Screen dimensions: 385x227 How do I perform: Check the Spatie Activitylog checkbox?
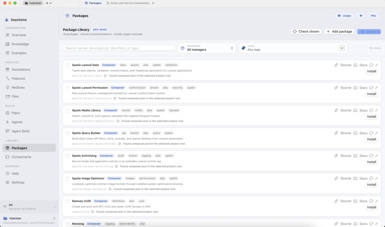[x=67, y=156]
